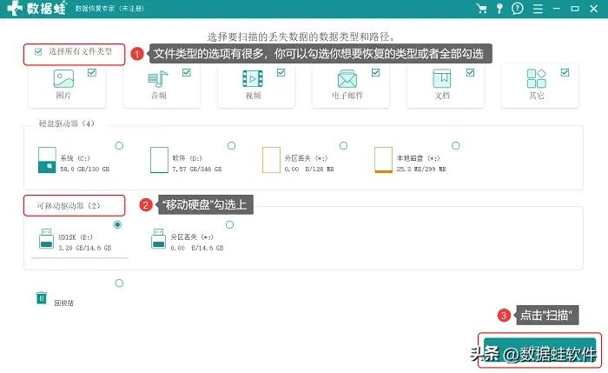
Task: Select hard disk 分区丢失 radio button
Action: (343, 145)
